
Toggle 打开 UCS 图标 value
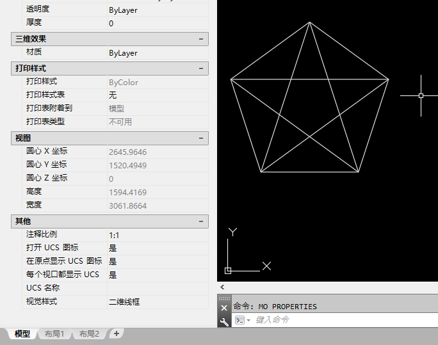(x=158, y=248)
